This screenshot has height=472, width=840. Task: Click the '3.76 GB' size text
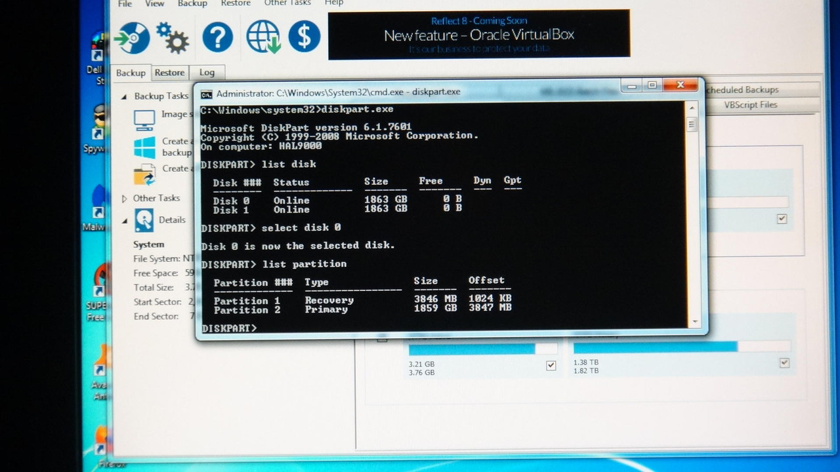421,372
